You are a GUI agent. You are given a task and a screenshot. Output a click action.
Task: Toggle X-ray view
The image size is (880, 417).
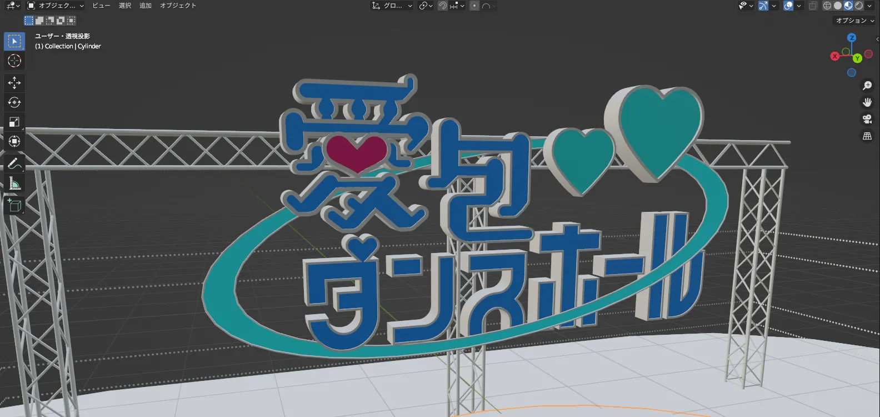tap(813, 6)
